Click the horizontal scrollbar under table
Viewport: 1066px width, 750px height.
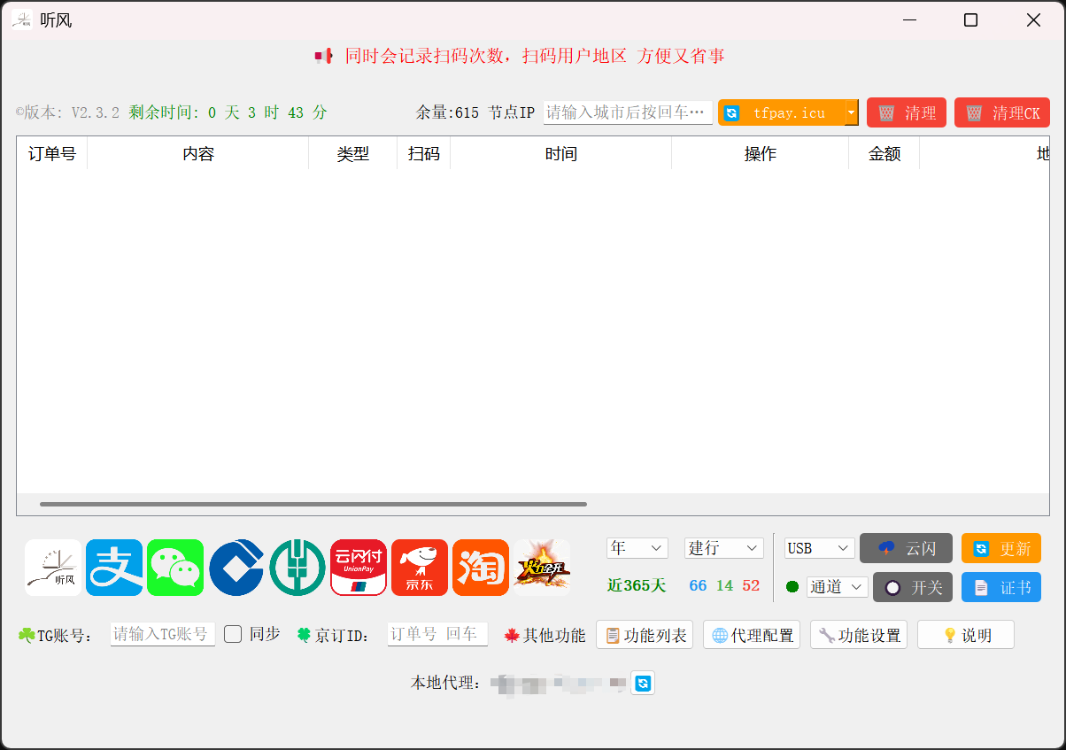[x=313, y=504]
